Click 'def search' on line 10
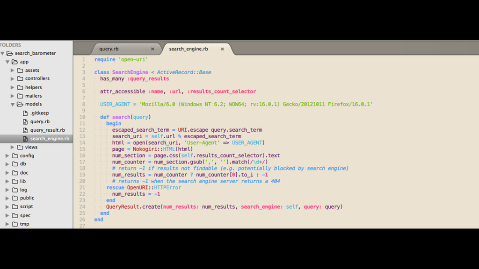Viewport: 479px width, 269px height. [x=115, y=117]
